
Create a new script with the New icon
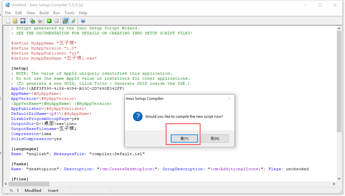click(8, 21)
